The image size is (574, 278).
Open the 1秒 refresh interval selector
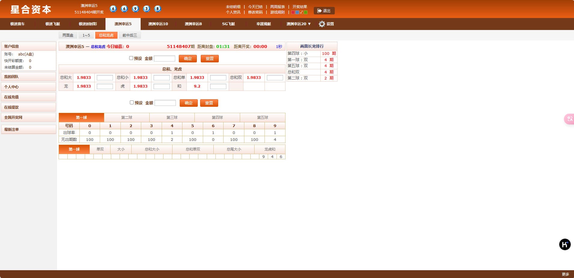pos(279,46)
